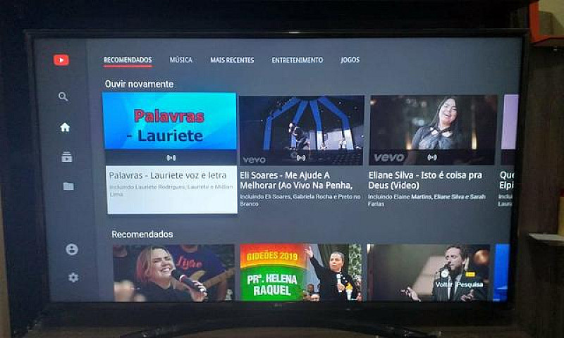Open the Jogos tab
The image size is (564, 338).
[x=350, y=60]
